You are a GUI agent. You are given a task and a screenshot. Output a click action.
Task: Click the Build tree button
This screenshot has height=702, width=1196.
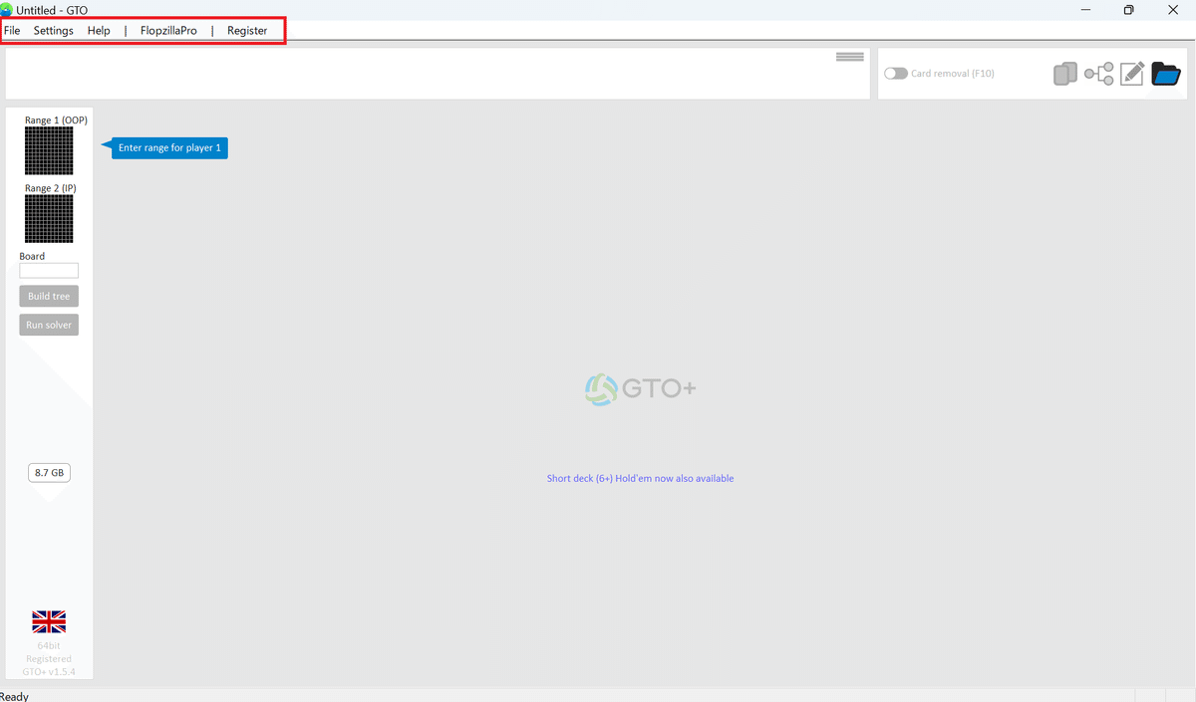(x=49, y=296)
